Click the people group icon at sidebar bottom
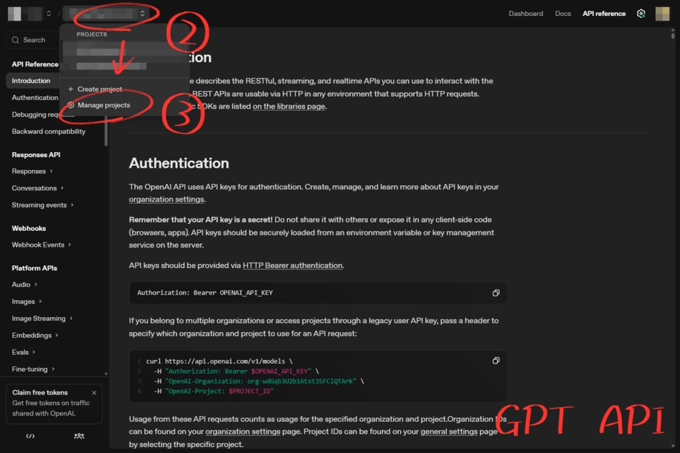The height and width of the screenshot is (453, 680). tap(79, 436)
